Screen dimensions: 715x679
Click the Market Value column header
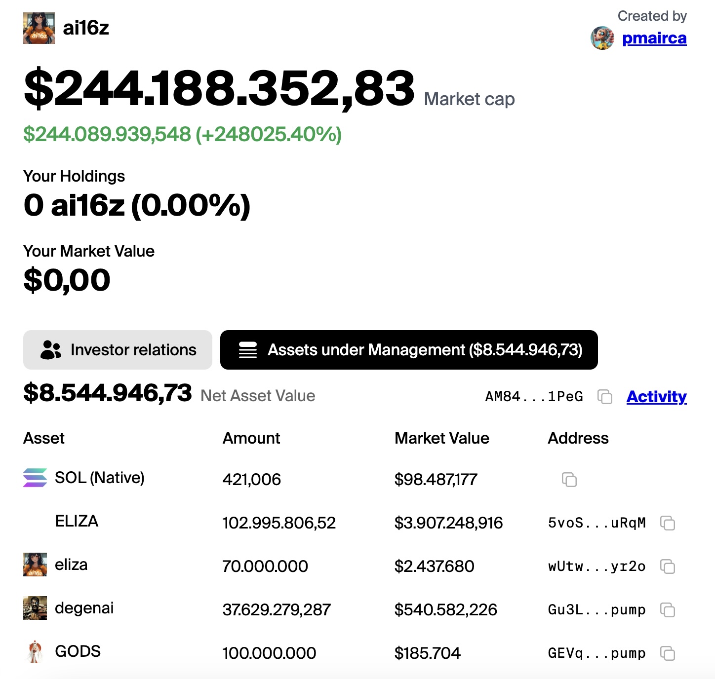click(442, 438)
